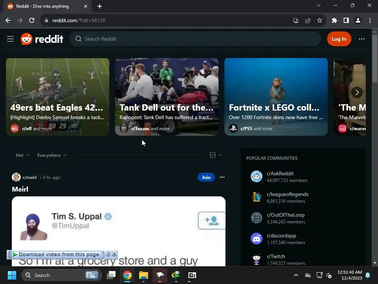Click the install app icon in address bar
Image resolution: width=378 pixels, height=284 pixels.
[296, 21]
